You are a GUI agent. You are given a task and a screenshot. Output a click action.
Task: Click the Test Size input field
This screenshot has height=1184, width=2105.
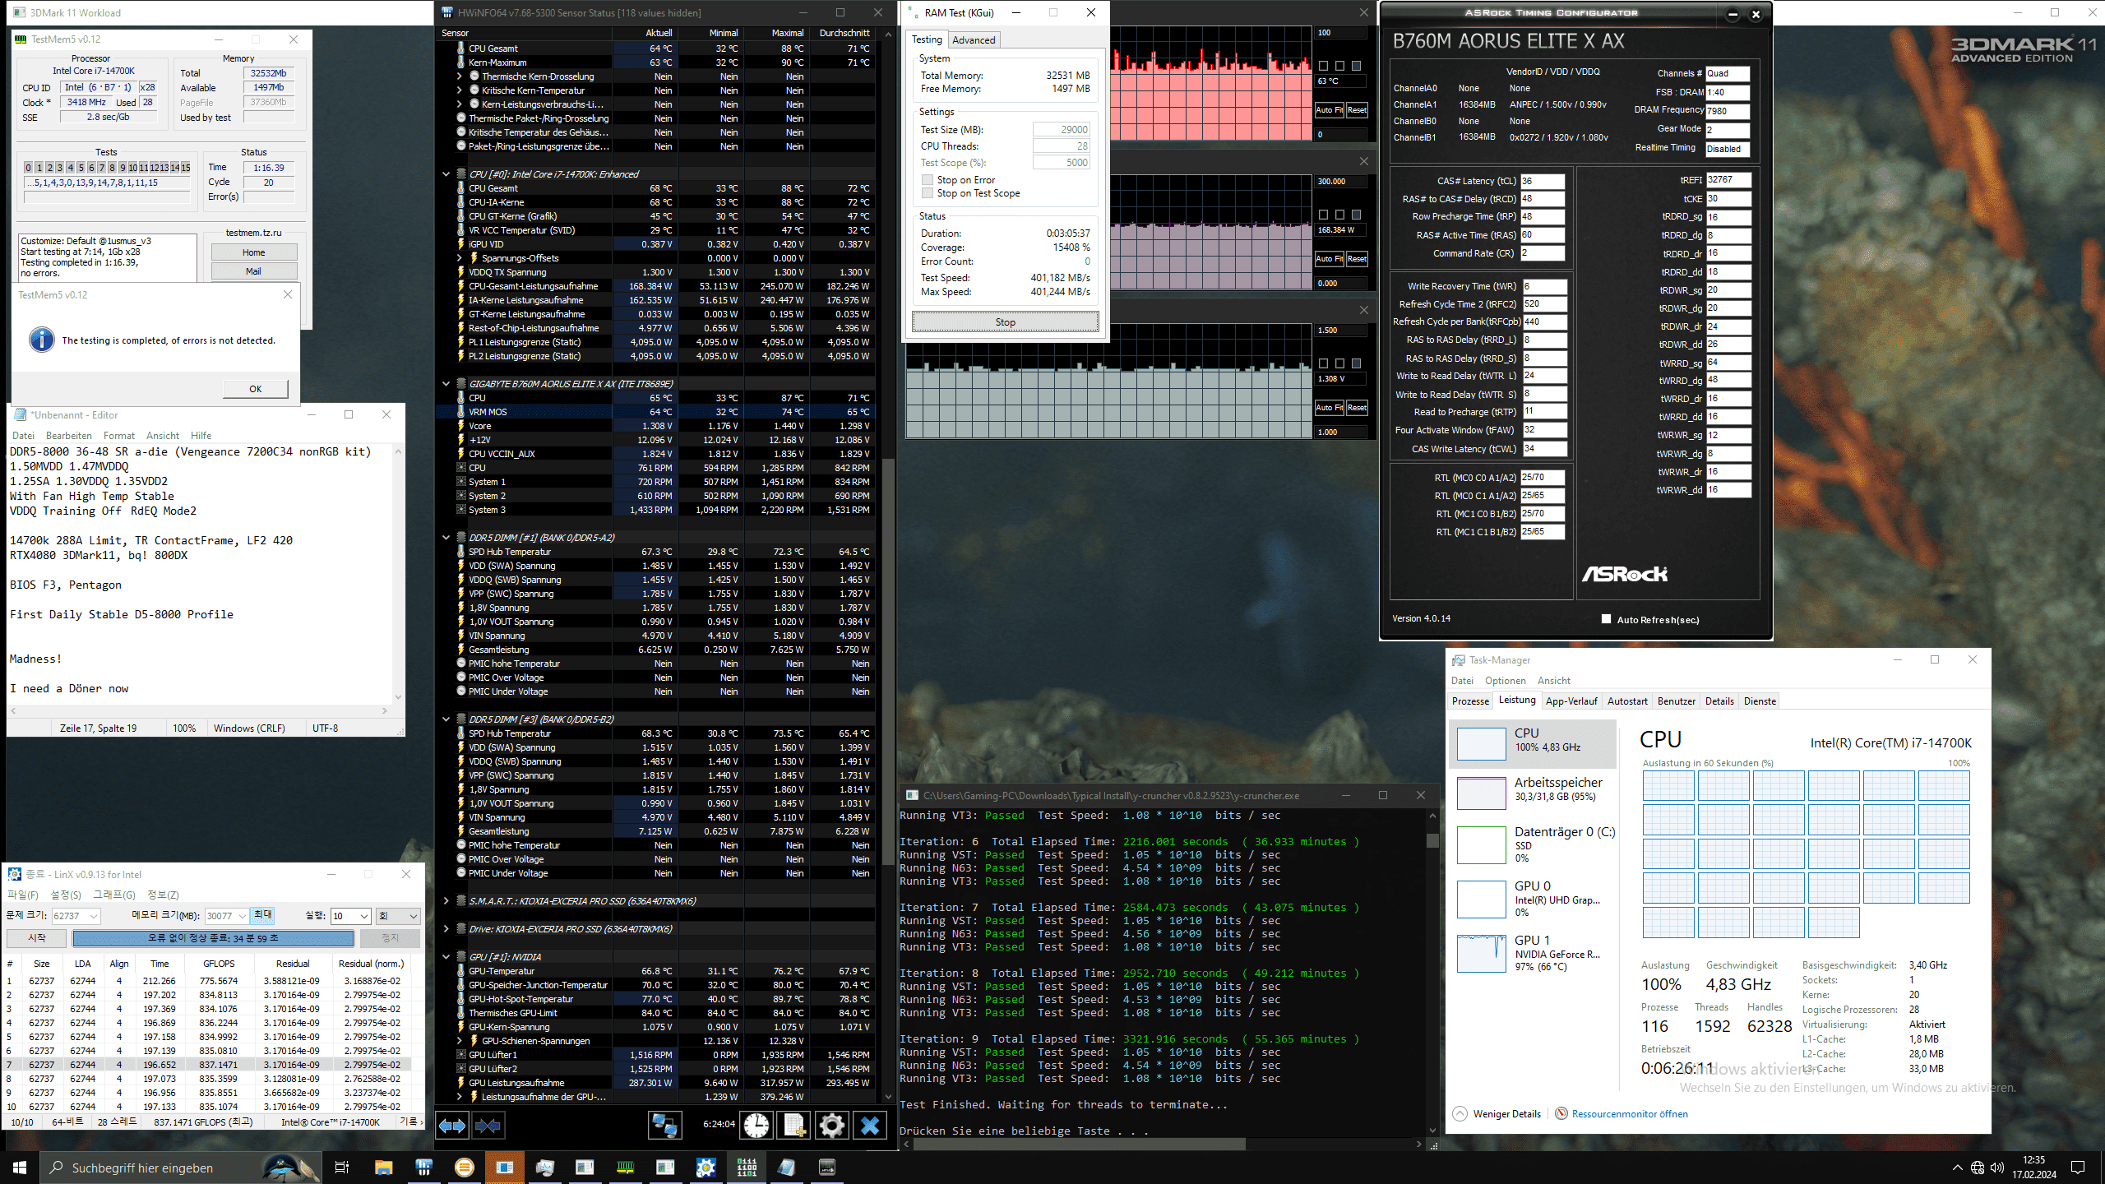click(x=1061, y=130)
